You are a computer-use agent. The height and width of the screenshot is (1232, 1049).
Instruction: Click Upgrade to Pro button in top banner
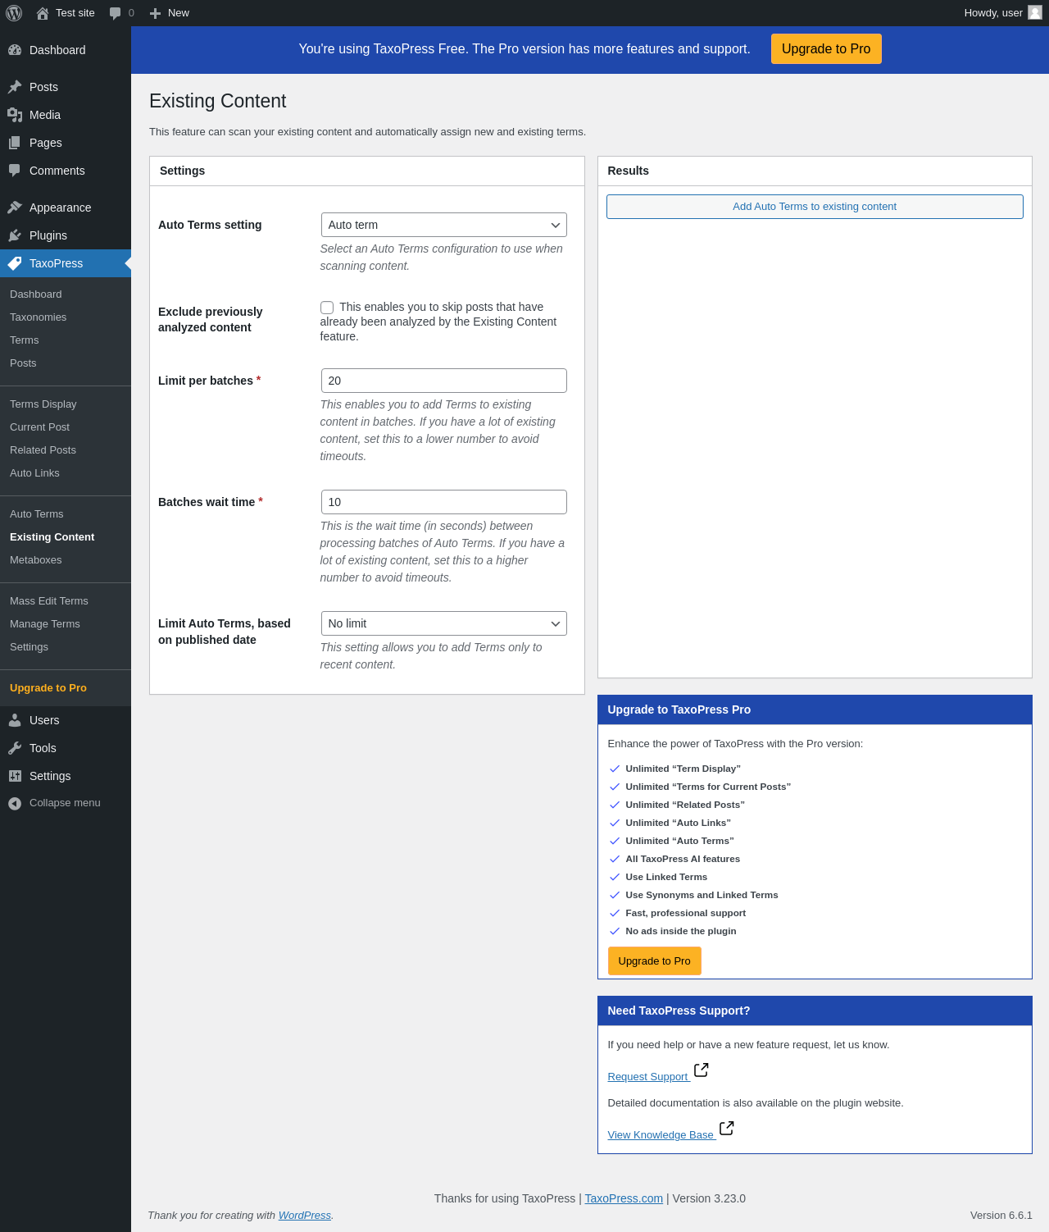coord(826,49)
